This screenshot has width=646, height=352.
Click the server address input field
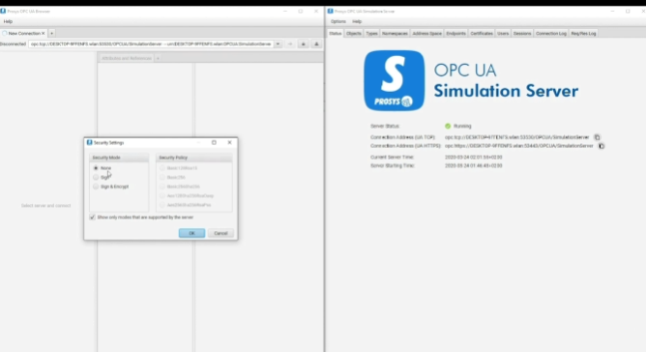tap(151, 44)
